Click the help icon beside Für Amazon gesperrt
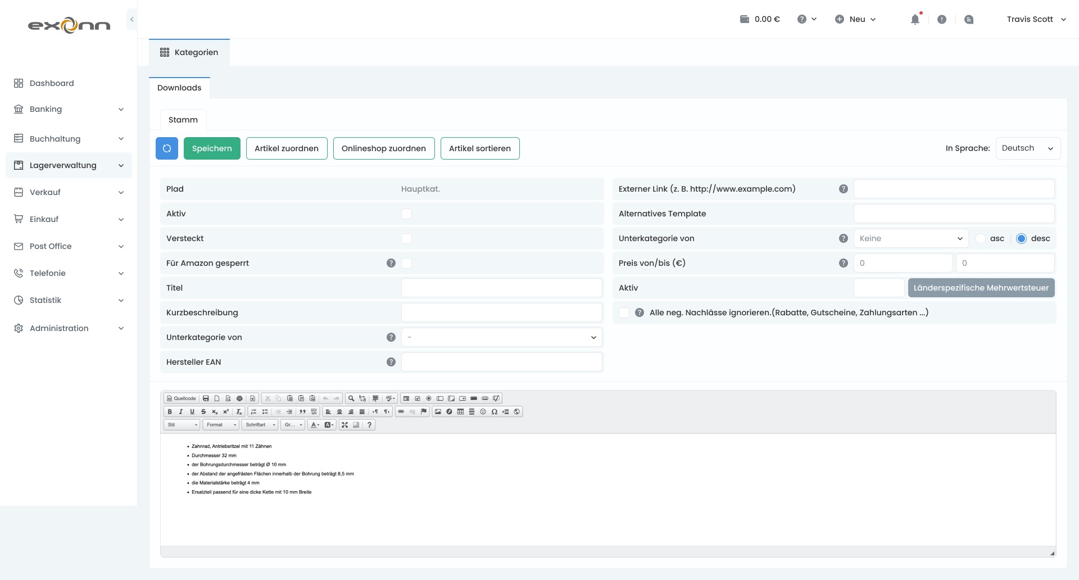1079x580 pixels. pos(391,263)
